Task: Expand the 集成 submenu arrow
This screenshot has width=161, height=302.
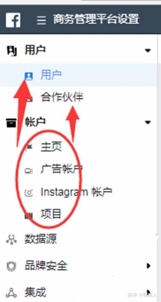Action: click(x=148, y=292)
